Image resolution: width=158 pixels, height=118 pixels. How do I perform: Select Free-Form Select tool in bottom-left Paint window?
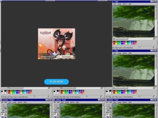(x=2, y=105)
